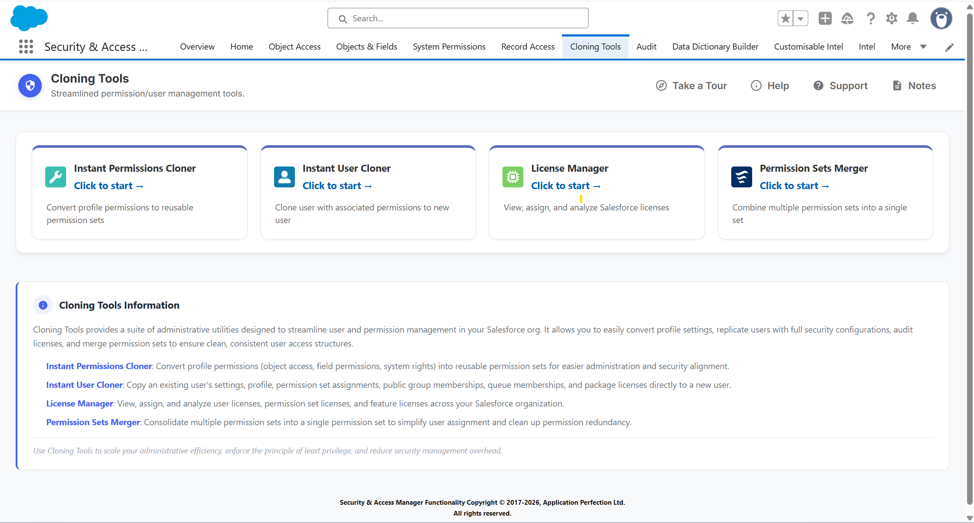The height and width of the screenshot is (523, 974).
Task: Switch to the Home tab
Action: [241, 47]
